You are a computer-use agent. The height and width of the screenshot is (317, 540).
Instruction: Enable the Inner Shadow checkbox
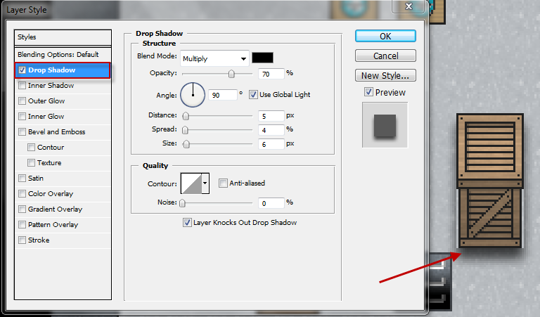point(22,85)
